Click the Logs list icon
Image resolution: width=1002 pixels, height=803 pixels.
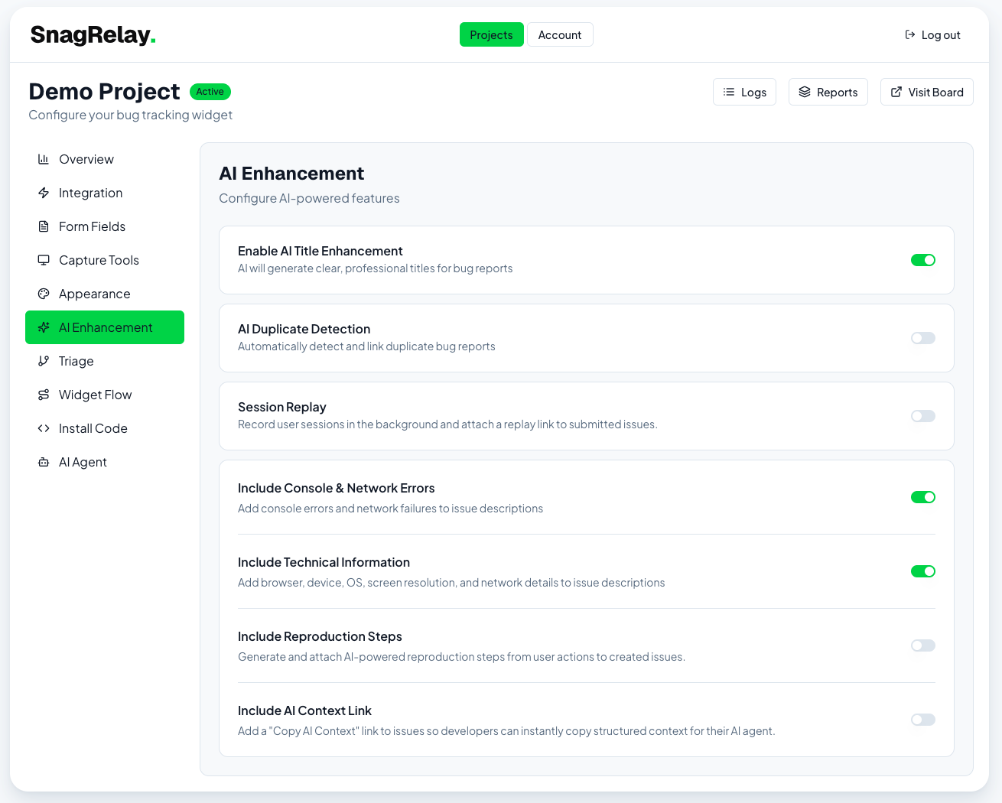[729, 92]
